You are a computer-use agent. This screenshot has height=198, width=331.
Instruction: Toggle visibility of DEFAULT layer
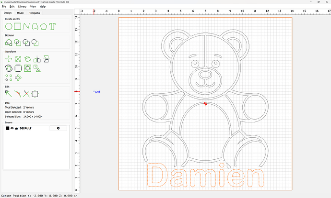[12, 128]
